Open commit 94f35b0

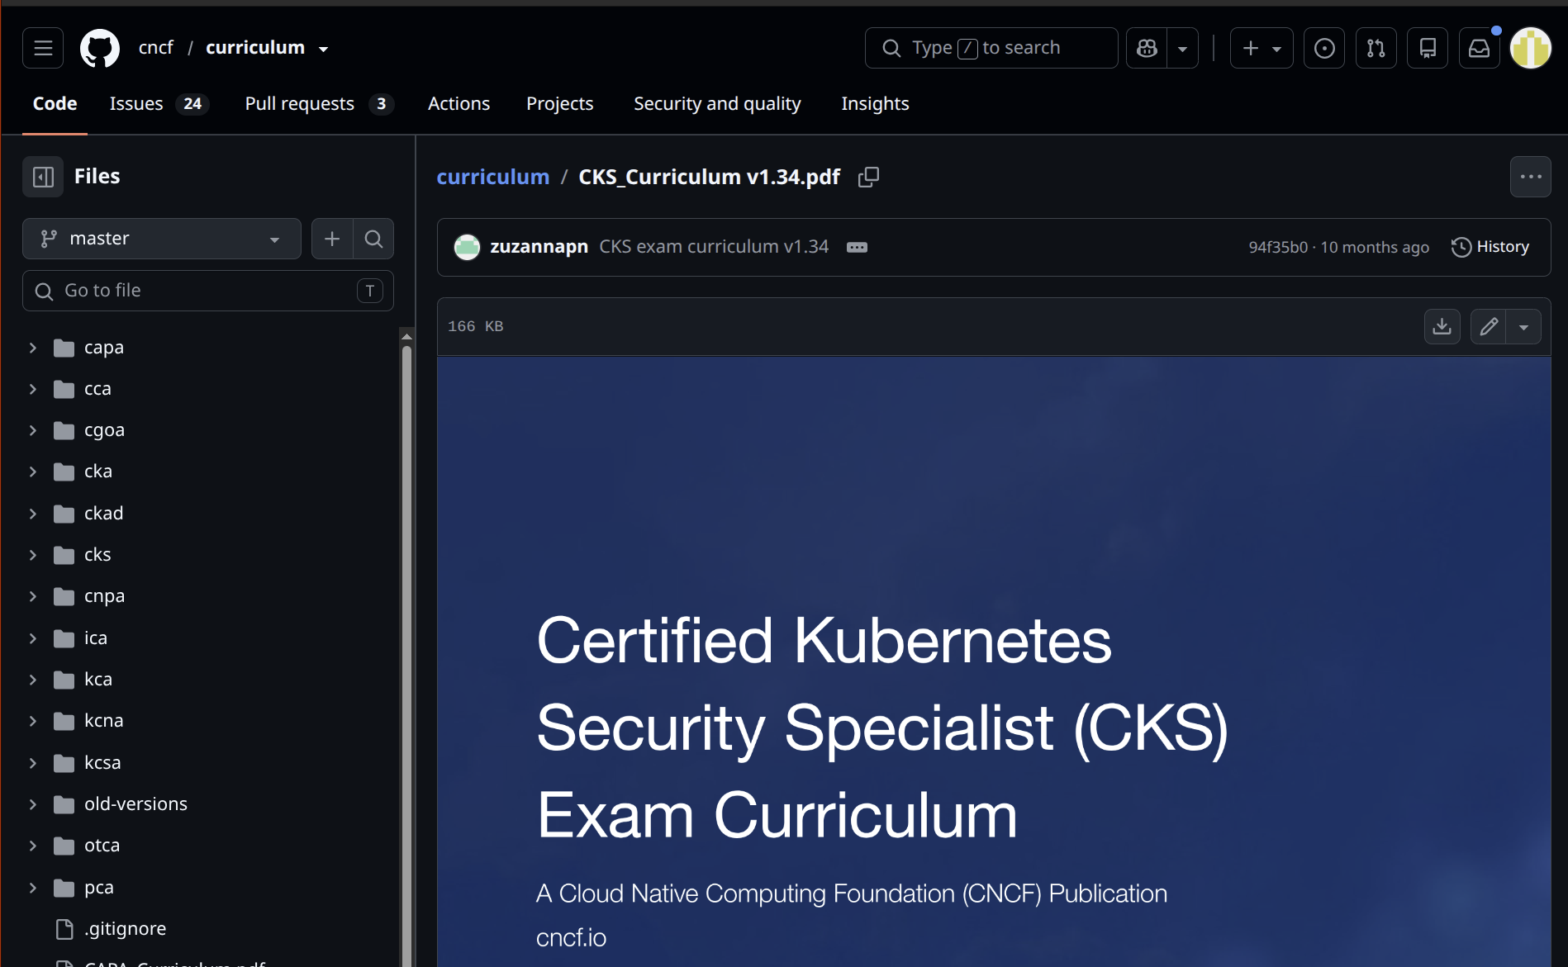[1278, 247]
